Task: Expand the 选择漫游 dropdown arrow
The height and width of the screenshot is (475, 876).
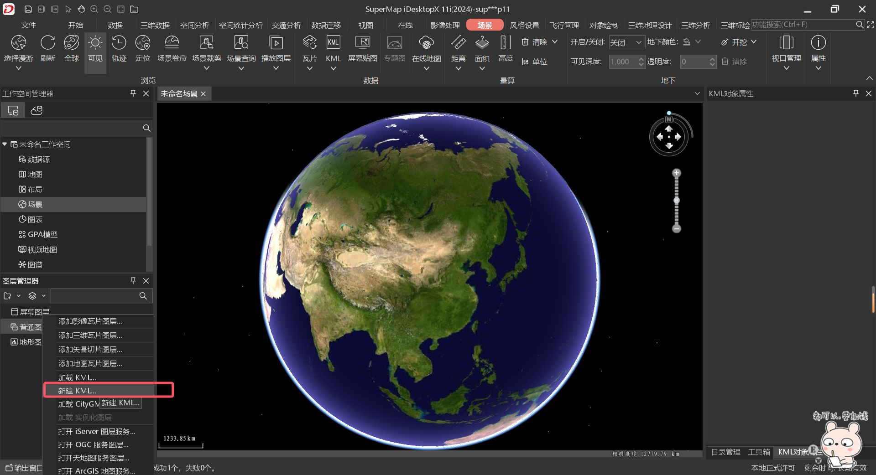Action: pyautogui.click(x=19, y=68)
